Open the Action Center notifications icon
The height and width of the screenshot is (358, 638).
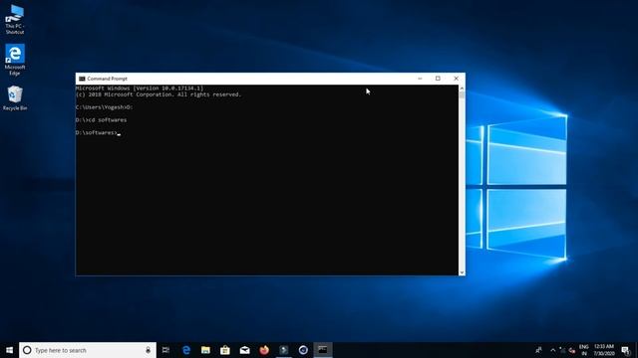(x=625, y=350)
